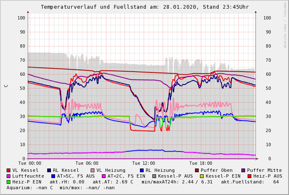Select the gray Kessel-P AUS legend swatch
Screen dimensions: 289x195
[x=153, y=176]
